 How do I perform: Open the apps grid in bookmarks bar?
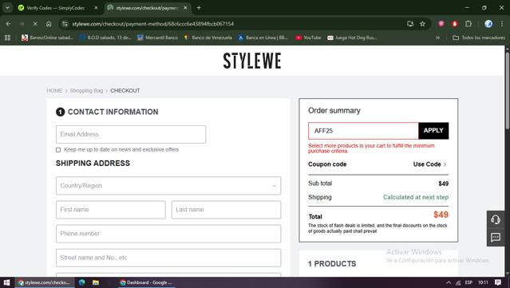coord(7,37)
